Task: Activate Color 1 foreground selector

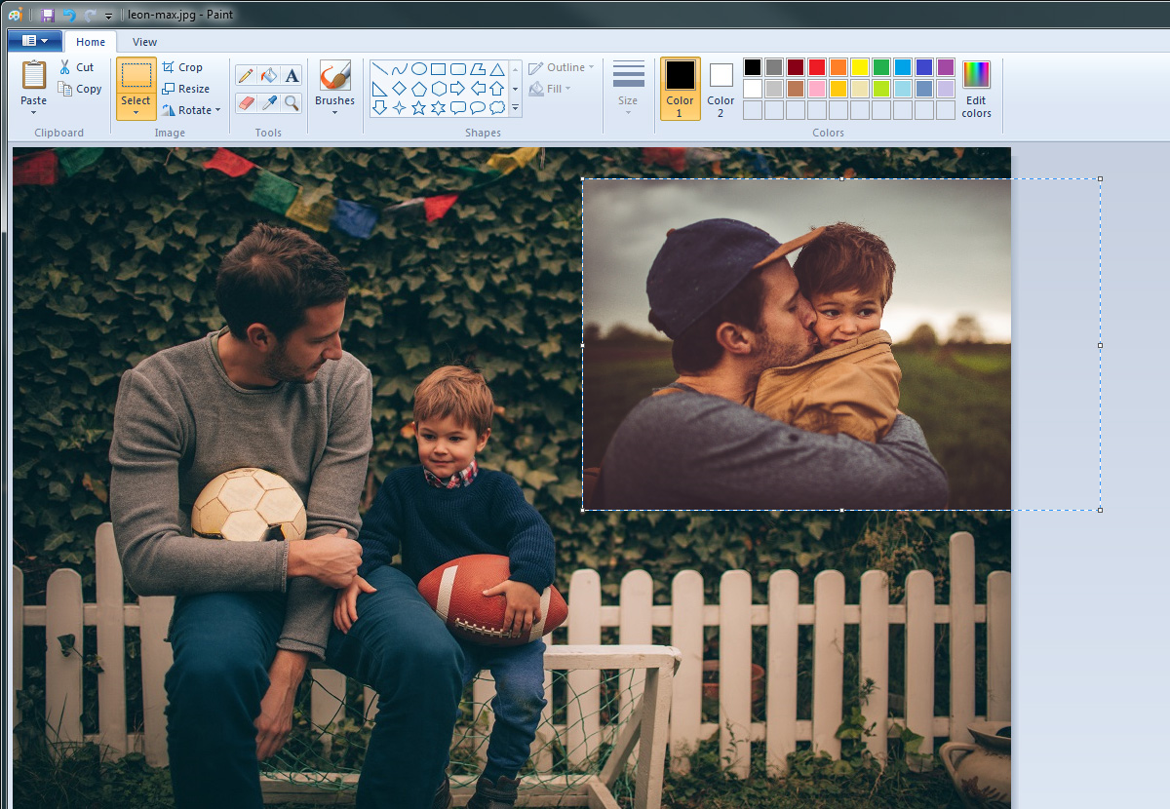Action: coord(681,89)
